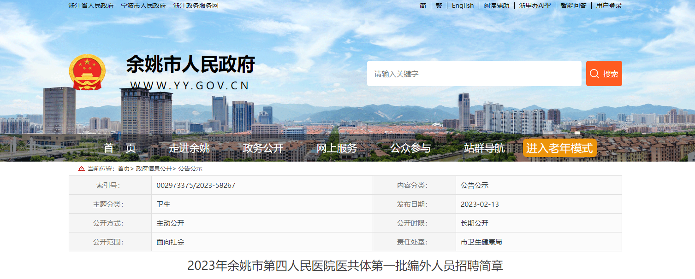Image resolution: width=695 pixels, height=279 pixels.
Task: Click the 面向社会 disclosure scope value
Action: tap(170, 242)
